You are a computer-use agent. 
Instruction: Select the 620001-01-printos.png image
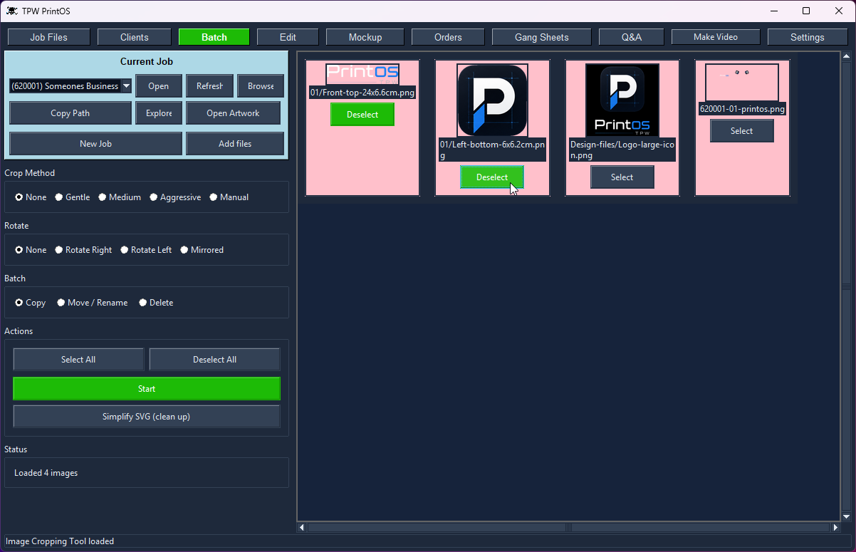coord(741,131)
